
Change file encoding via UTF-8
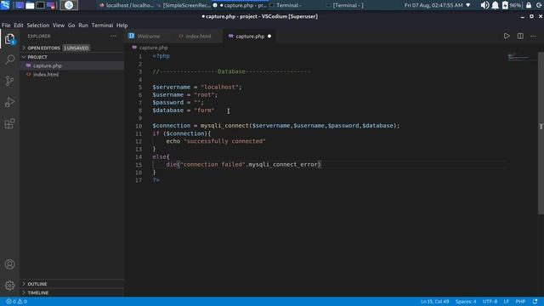[490, 302]
